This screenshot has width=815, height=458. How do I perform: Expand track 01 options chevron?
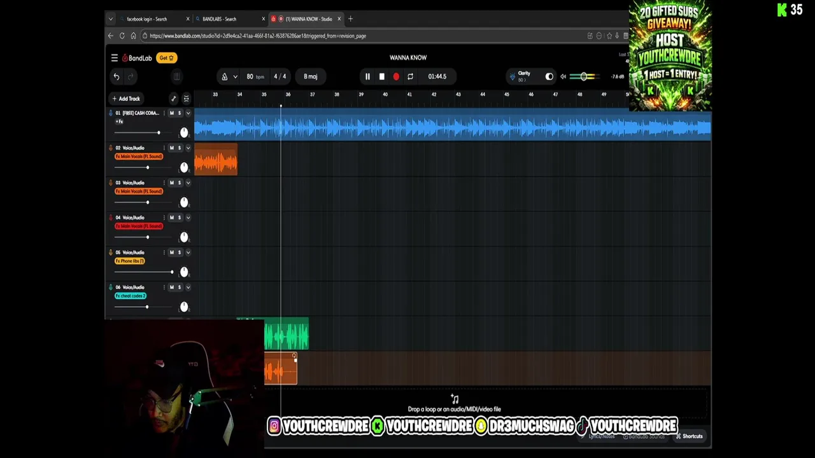(188, 113)
